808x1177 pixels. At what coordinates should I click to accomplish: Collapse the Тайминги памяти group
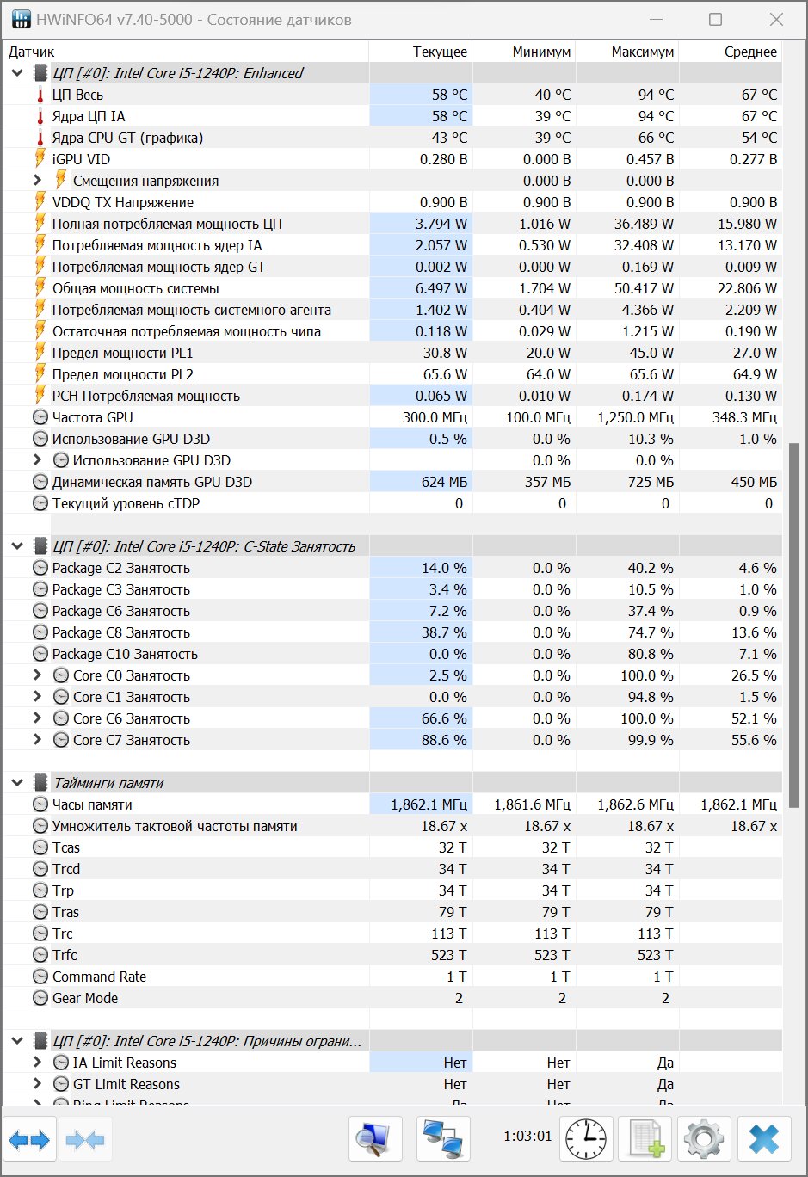(16, 783)
